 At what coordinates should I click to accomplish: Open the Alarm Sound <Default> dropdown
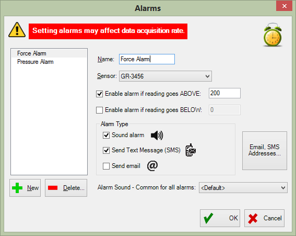(243, 188)
